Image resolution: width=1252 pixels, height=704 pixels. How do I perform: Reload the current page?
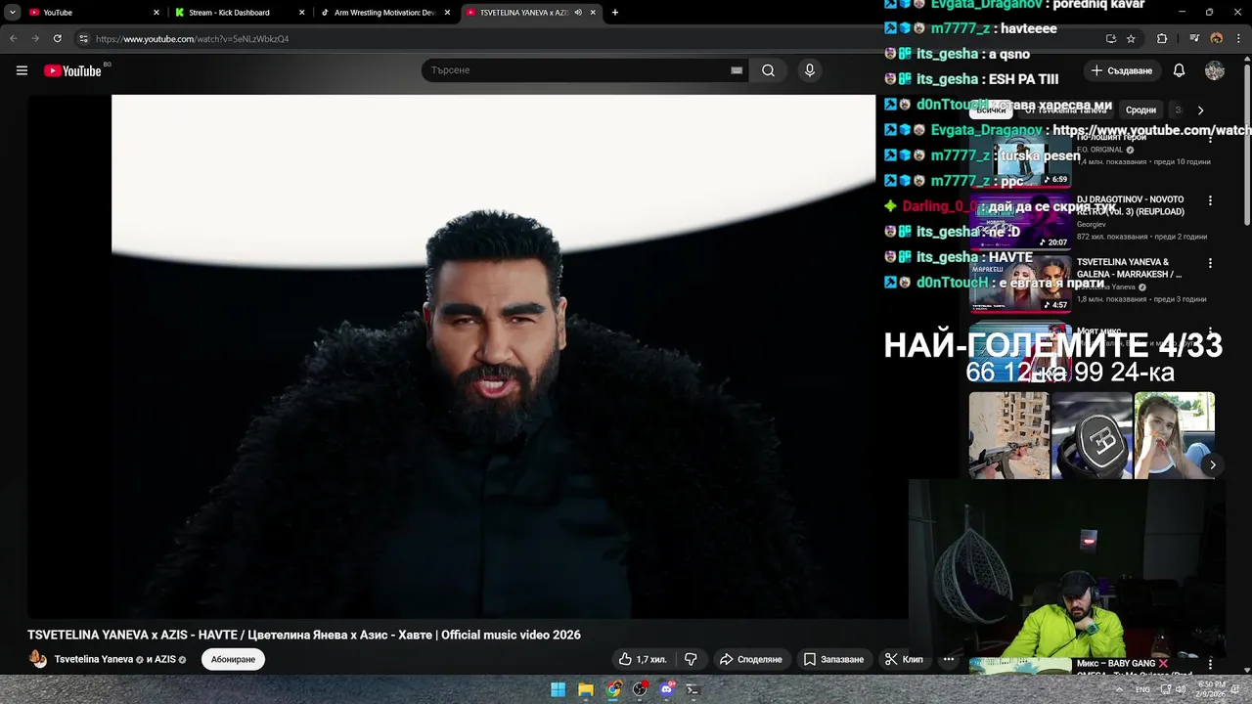[58, 39]
